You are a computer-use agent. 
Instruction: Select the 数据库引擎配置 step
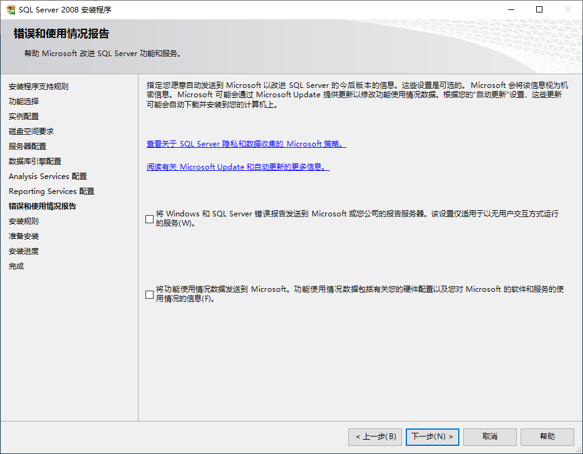(x=35, y=162)
